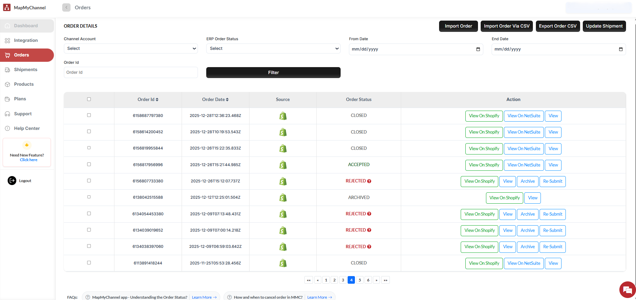Re-Submit rejected order 6134054453380
This screenshot has height=300, width=636.
552,214
